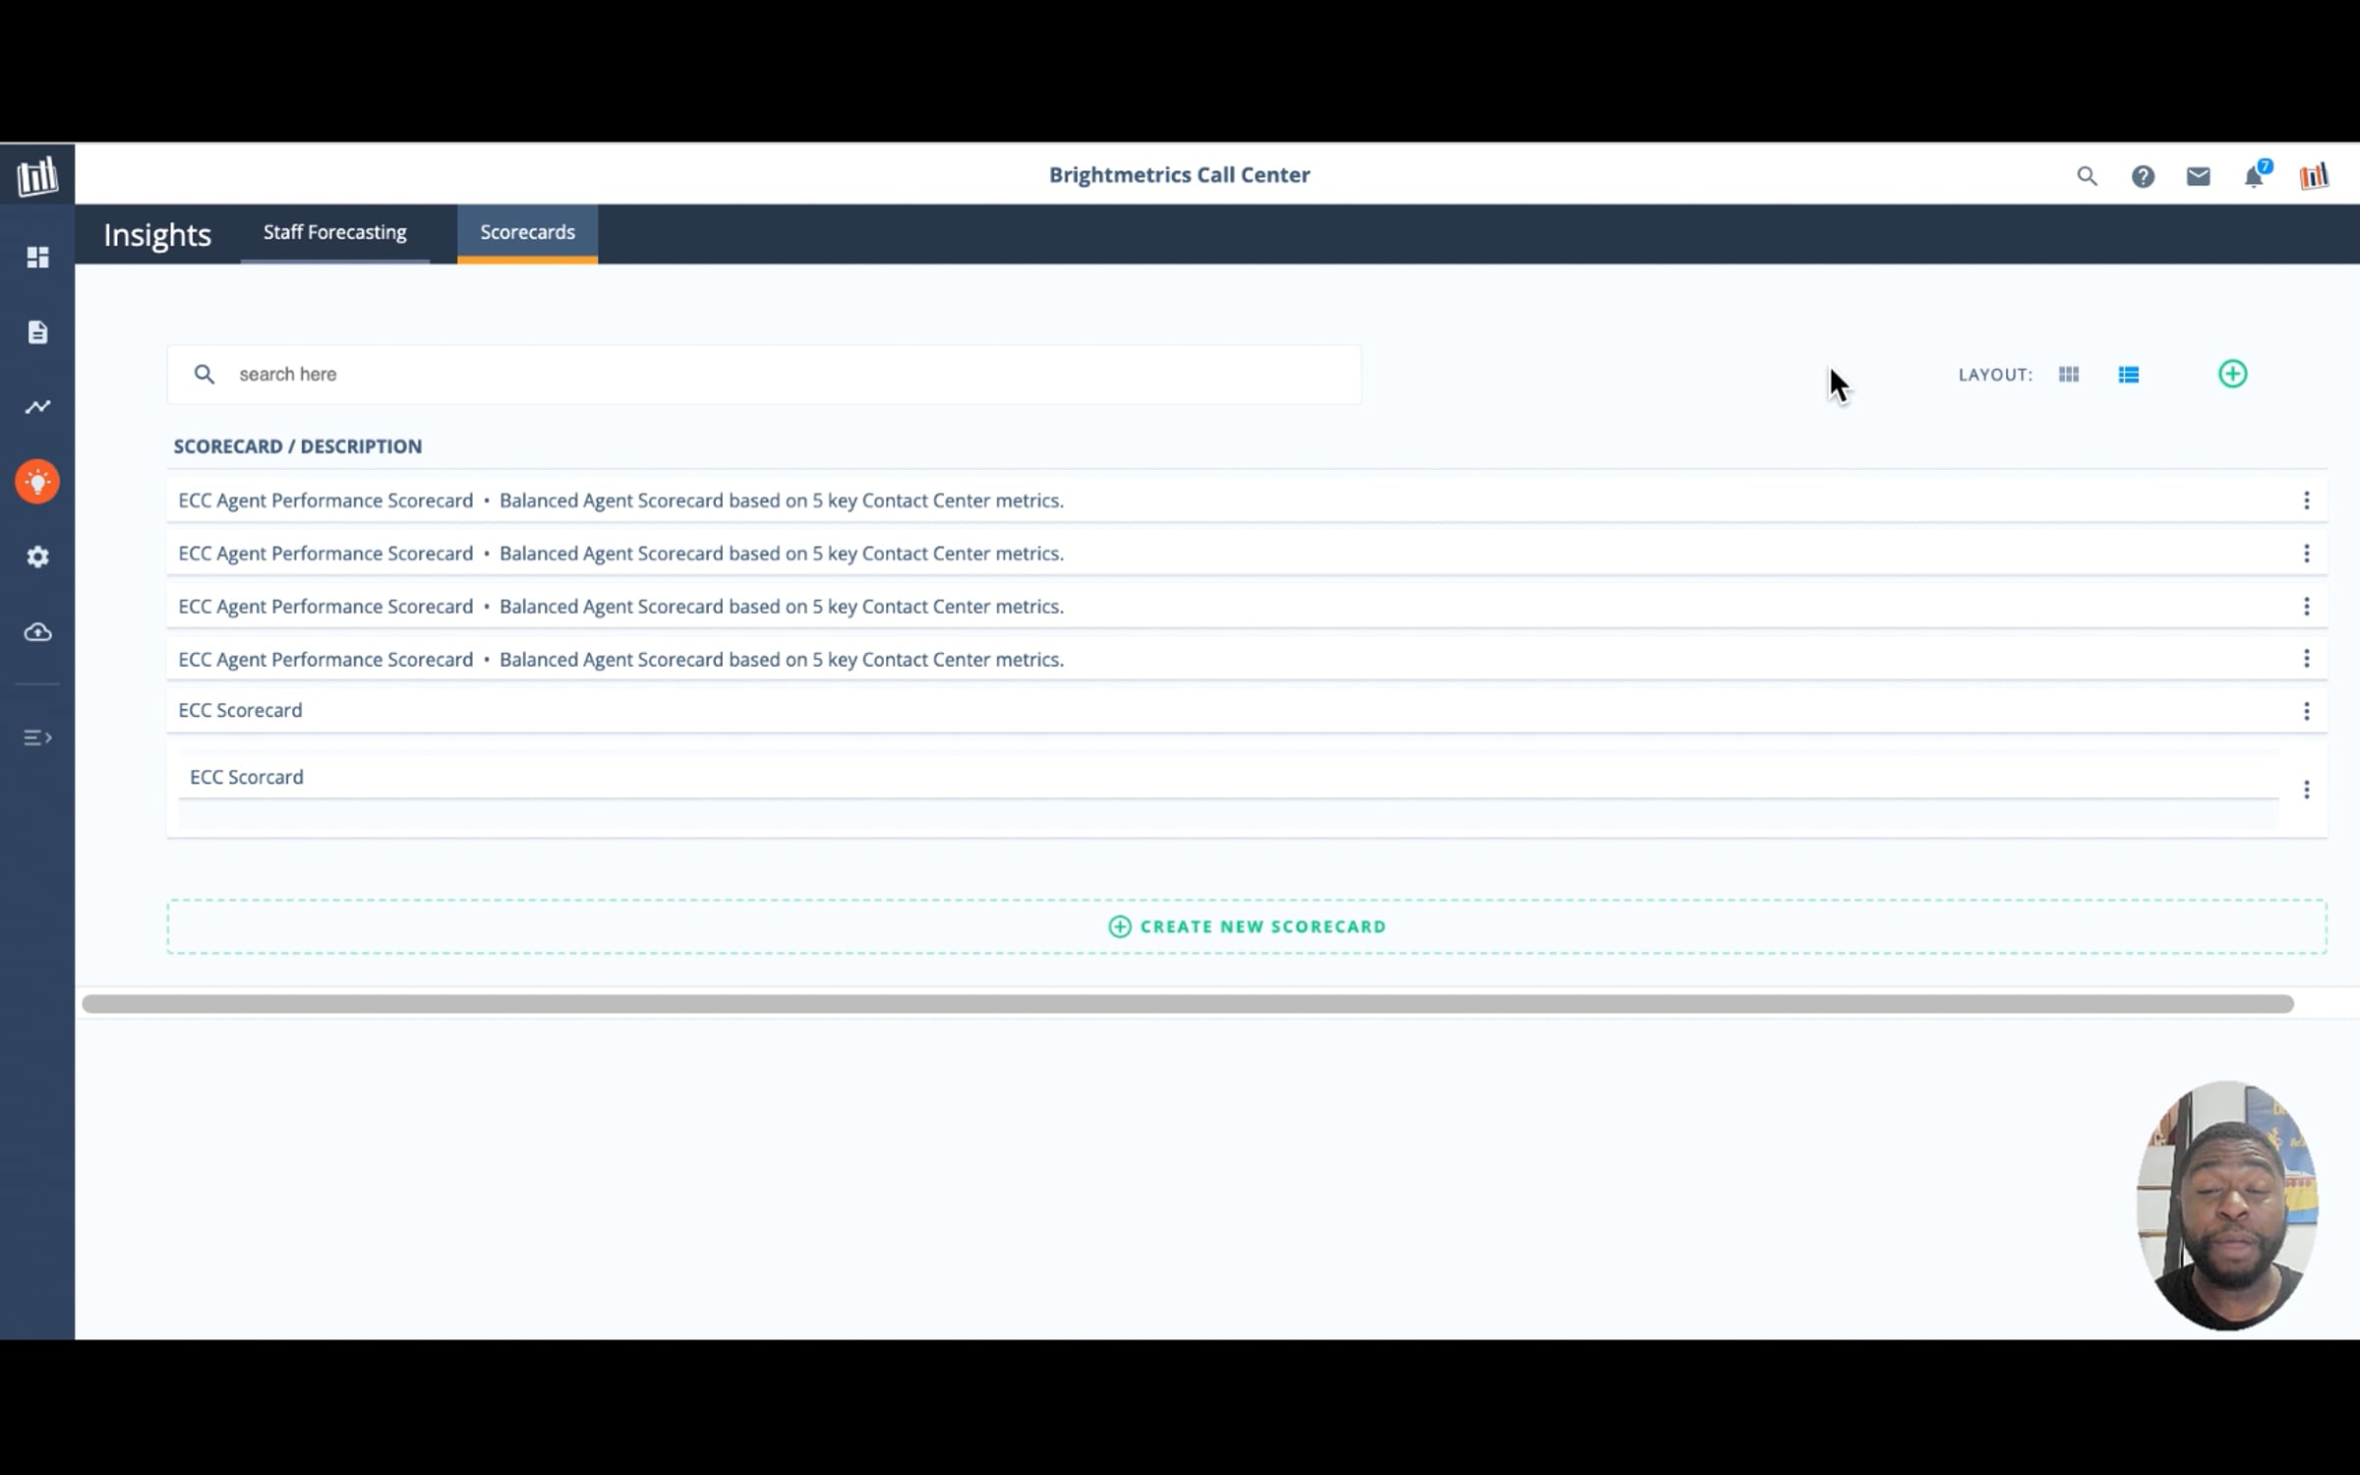Open the mail envelope icon
This screenshot has height=1475, width=2360.
click(2198, 176)
